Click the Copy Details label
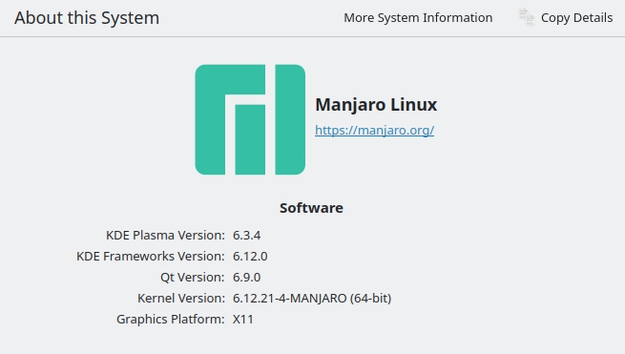 576,17
